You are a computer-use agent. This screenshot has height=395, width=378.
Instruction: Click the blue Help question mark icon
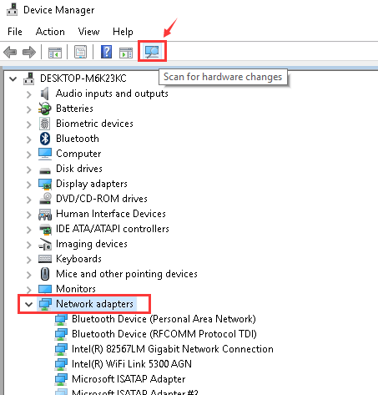(x=106, y=52)
